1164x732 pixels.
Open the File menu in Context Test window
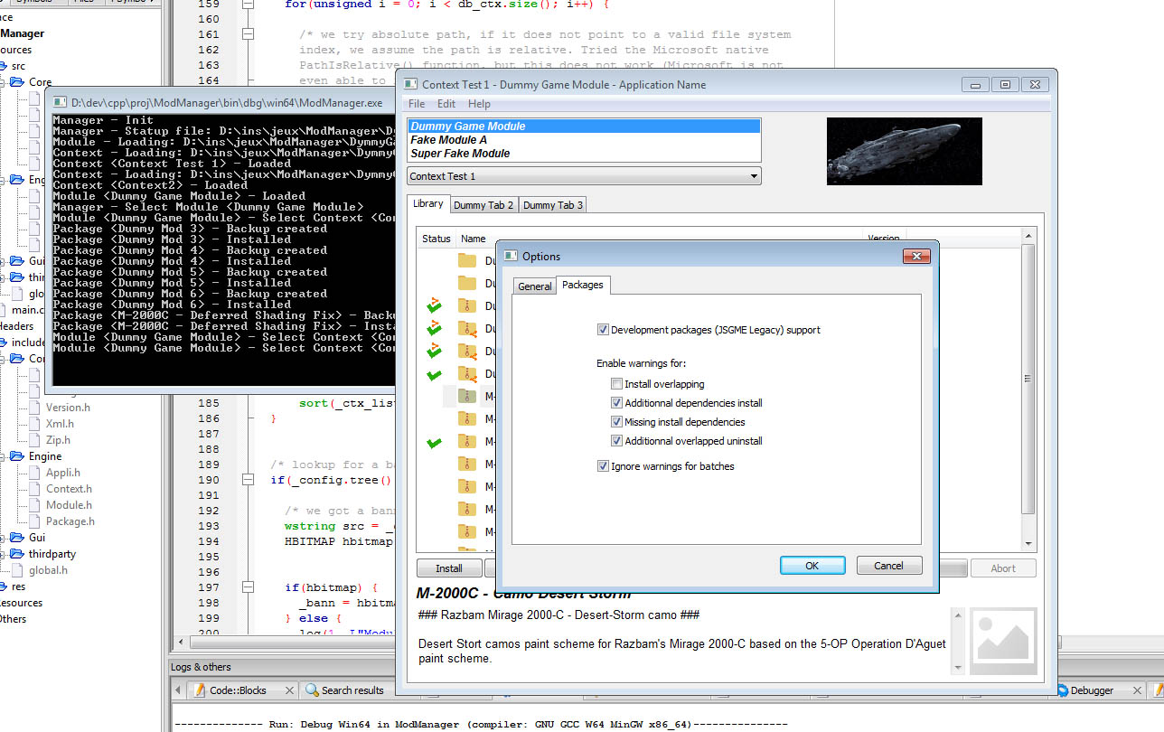pos(417,104)
